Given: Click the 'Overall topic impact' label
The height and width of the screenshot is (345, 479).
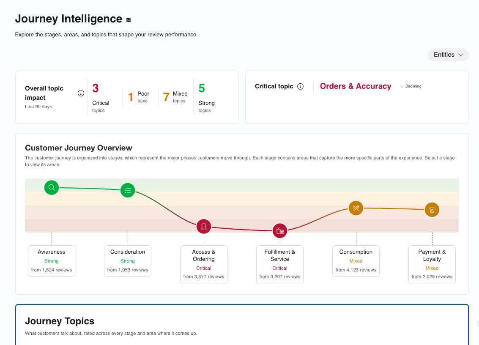Looking at the screenshot, I should click(44, 93).
